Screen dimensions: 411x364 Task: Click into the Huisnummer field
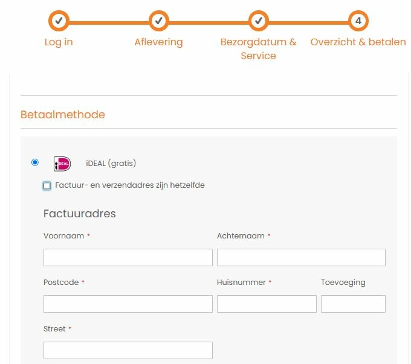click(x=267, y=304)
